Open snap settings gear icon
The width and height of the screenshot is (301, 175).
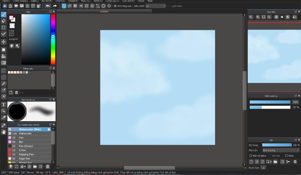click(109, 6)
